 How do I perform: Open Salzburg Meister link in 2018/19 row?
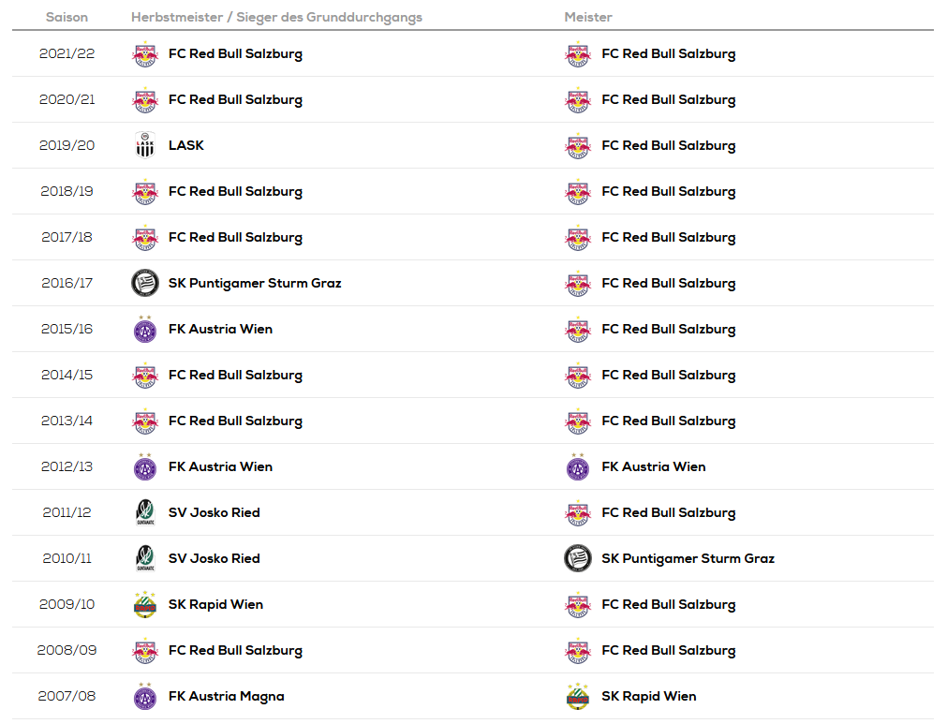tap(669, 192)
